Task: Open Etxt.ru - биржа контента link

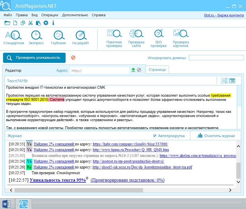Action: pyautogui.click(x=224, y=15)
